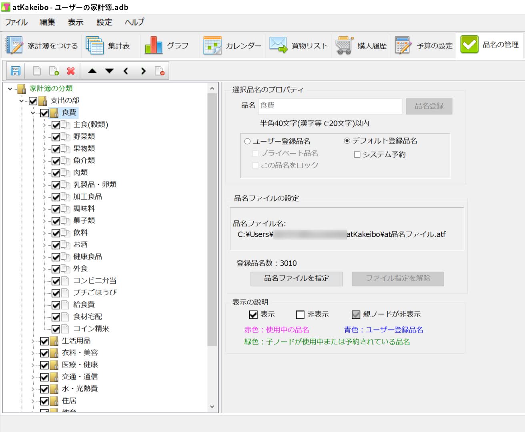
Task: Select デフォルト登録品名 radio button
Action: point(347,141)
